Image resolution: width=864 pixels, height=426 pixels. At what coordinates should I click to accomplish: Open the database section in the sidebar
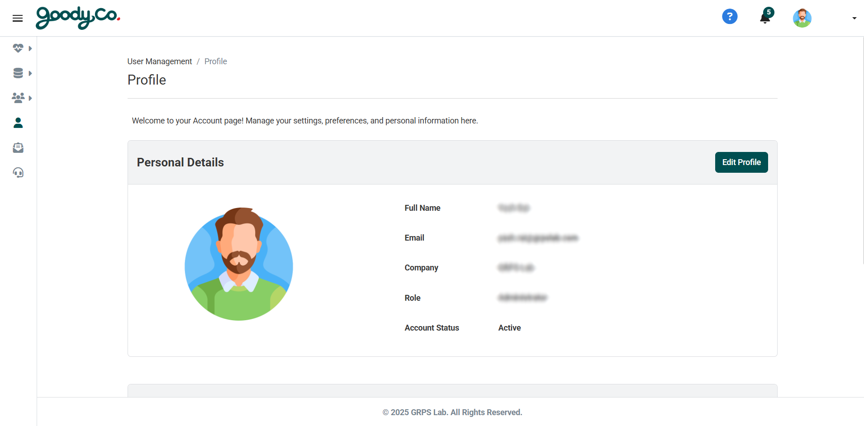18,73
